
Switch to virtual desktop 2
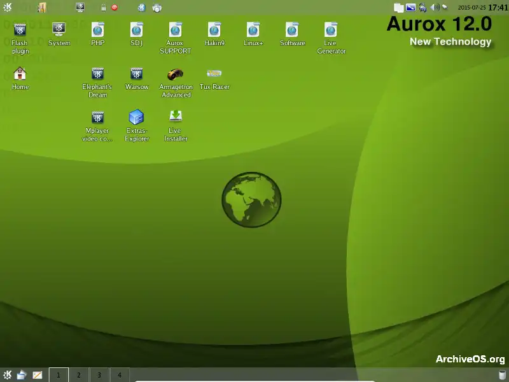pyautogui.click(x=79, y=375)
